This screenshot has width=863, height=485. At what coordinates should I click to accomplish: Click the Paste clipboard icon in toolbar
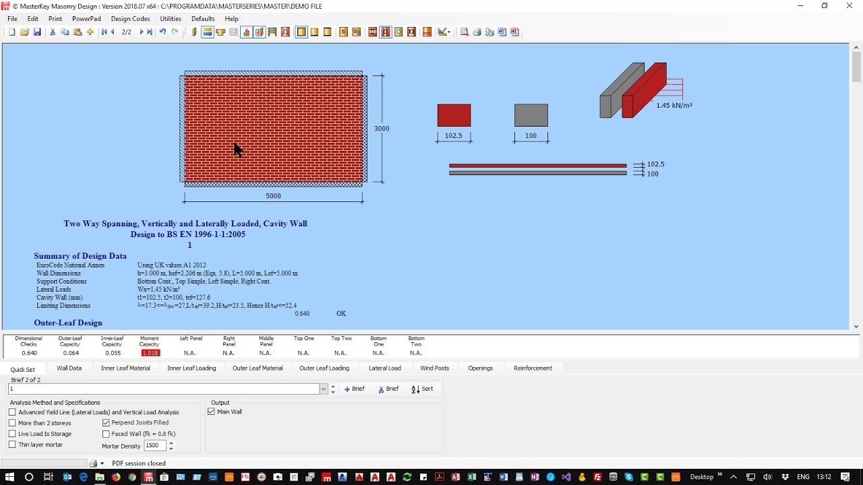78,32
